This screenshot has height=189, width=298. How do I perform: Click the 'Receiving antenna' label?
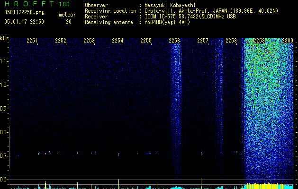click(109, 22)
